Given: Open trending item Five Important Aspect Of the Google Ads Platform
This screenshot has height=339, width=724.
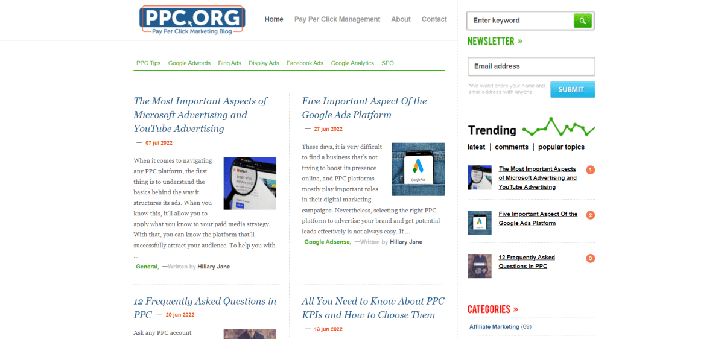Looking at the screenshot, I should click(x=538, y=218).
